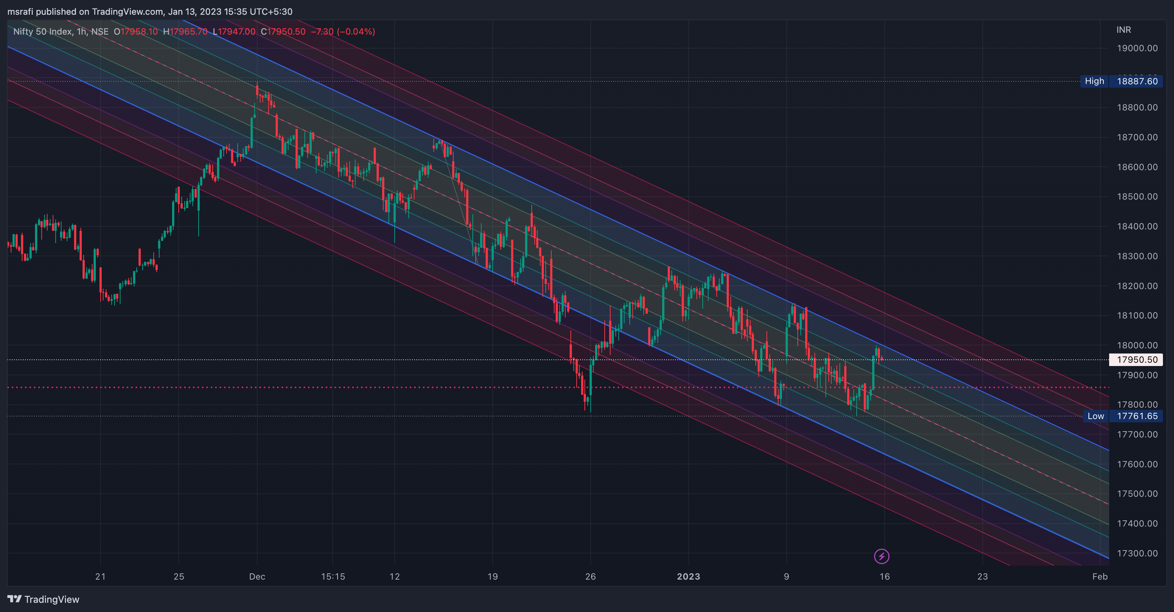Click the Feb label on time axis
Viewport: 1174px width, 612px height.
click(x=1100, y=577)
